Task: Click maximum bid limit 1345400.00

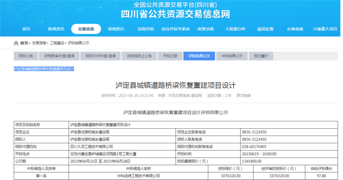Action: click(x=252, y=161)
